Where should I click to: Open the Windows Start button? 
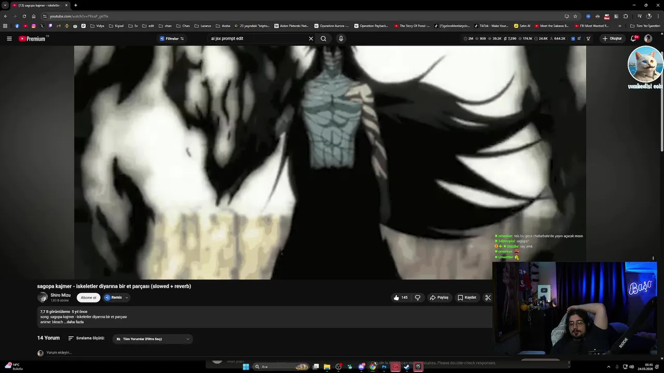246,367
